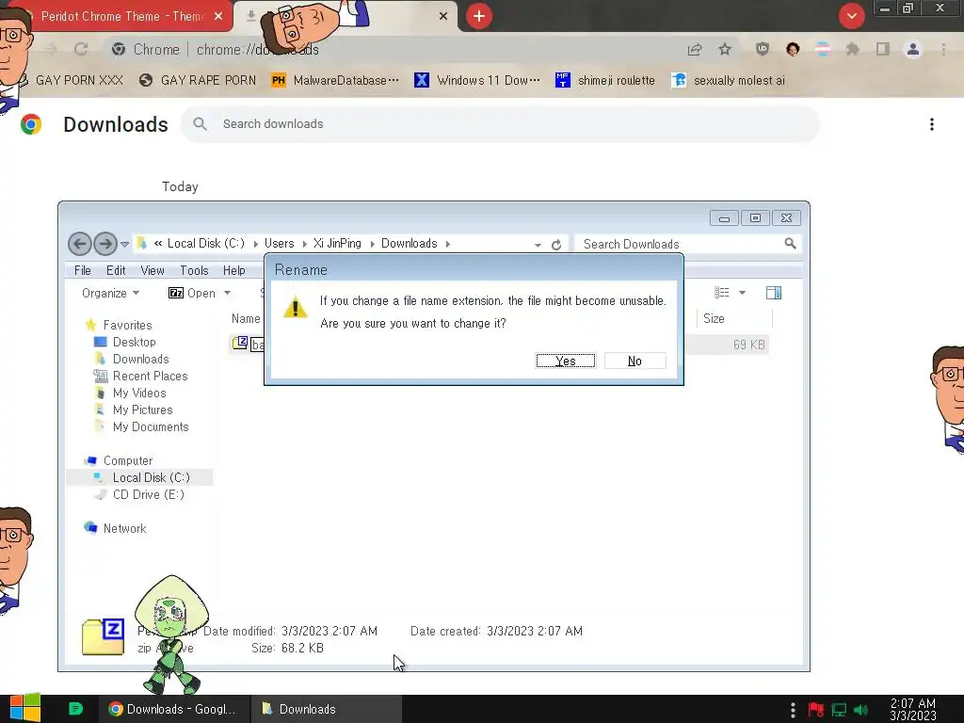This screenshot has width=964, height=723.
Task: Click No in Rename dialog
Action: pyautogui.click(x=635, y=361)
